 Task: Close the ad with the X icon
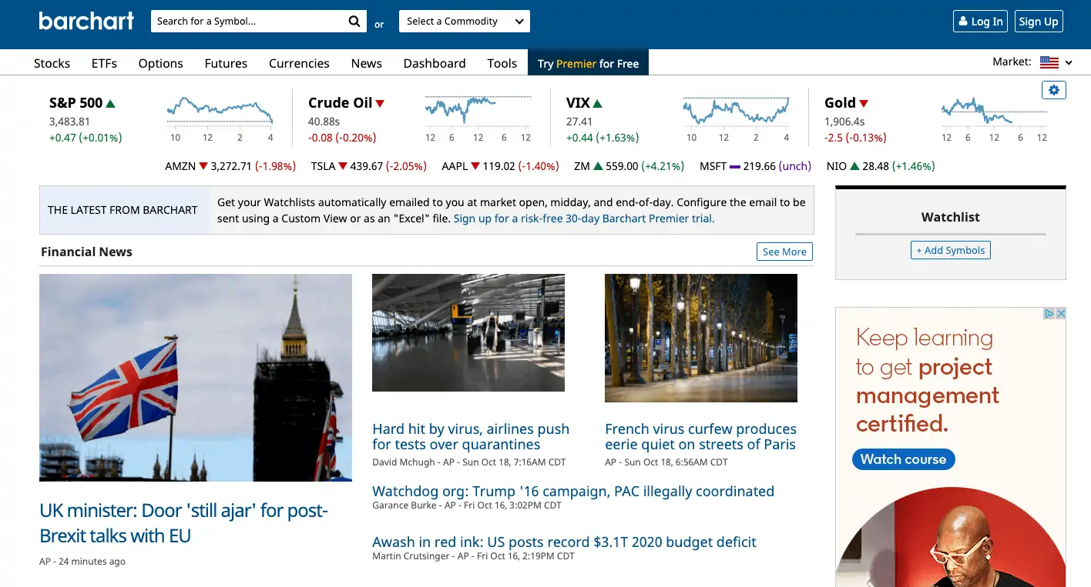click(1061, 313)
